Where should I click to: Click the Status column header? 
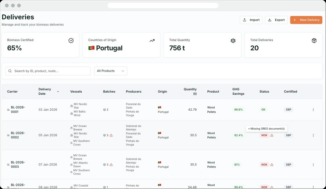(x=264, y=91)
